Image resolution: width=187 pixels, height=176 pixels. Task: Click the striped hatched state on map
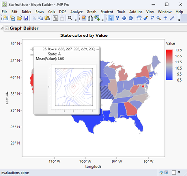[x=106, y=92]
